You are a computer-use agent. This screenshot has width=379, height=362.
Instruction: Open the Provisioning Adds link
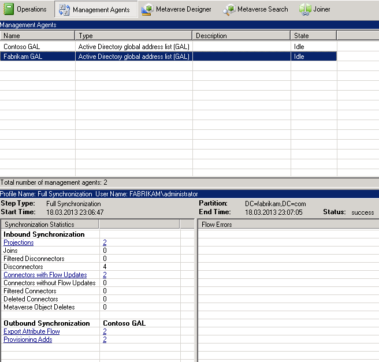[28, 339]
